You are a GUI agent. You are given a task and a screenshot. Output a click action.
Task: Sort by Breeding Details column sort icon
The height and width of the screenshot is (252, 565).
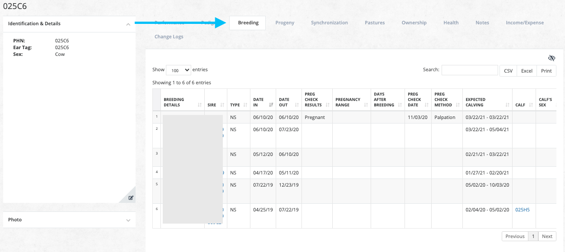200,105
